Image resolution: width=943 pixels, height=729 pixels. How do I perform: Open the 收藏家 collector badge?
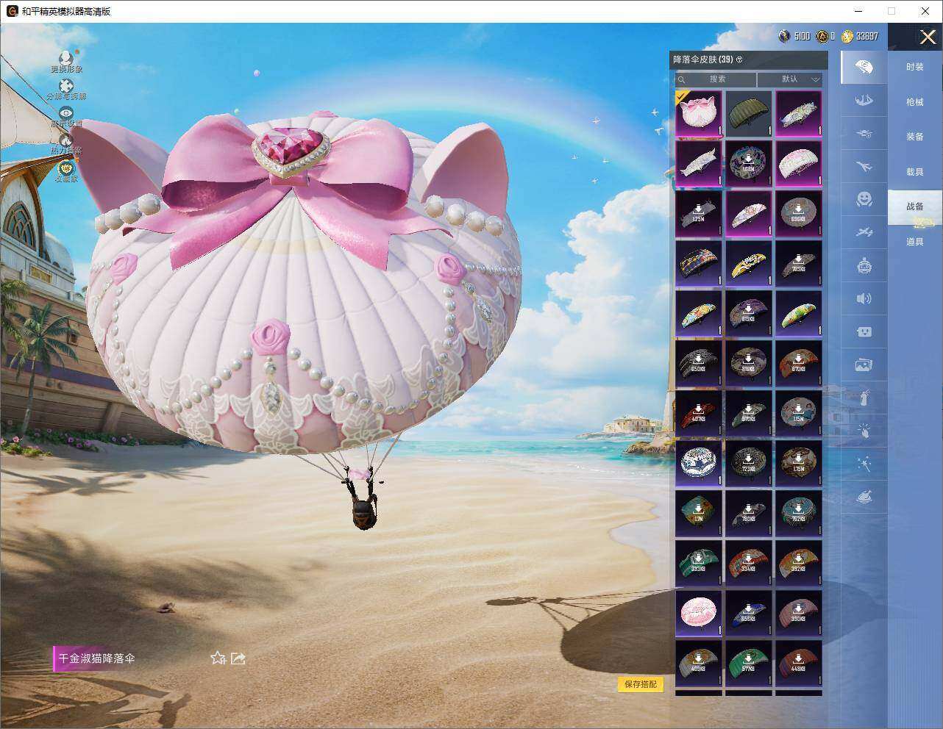pos(66,168)
